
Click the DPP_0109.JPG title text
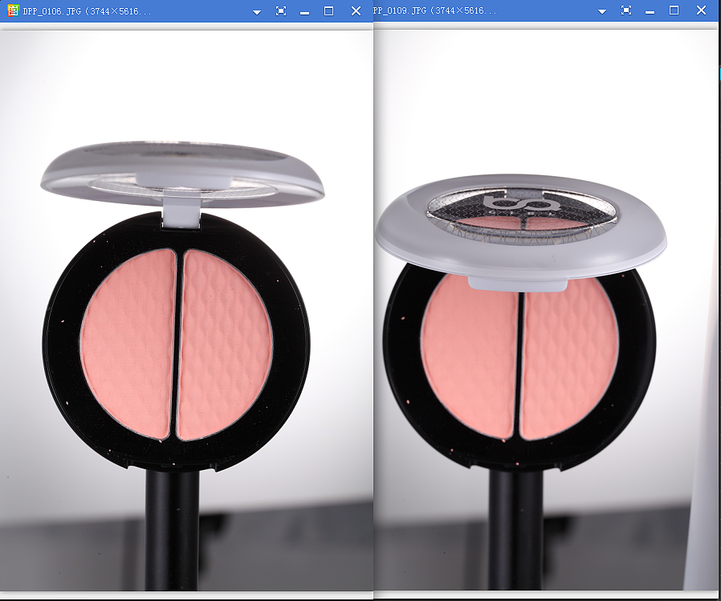tap(435, 10)
